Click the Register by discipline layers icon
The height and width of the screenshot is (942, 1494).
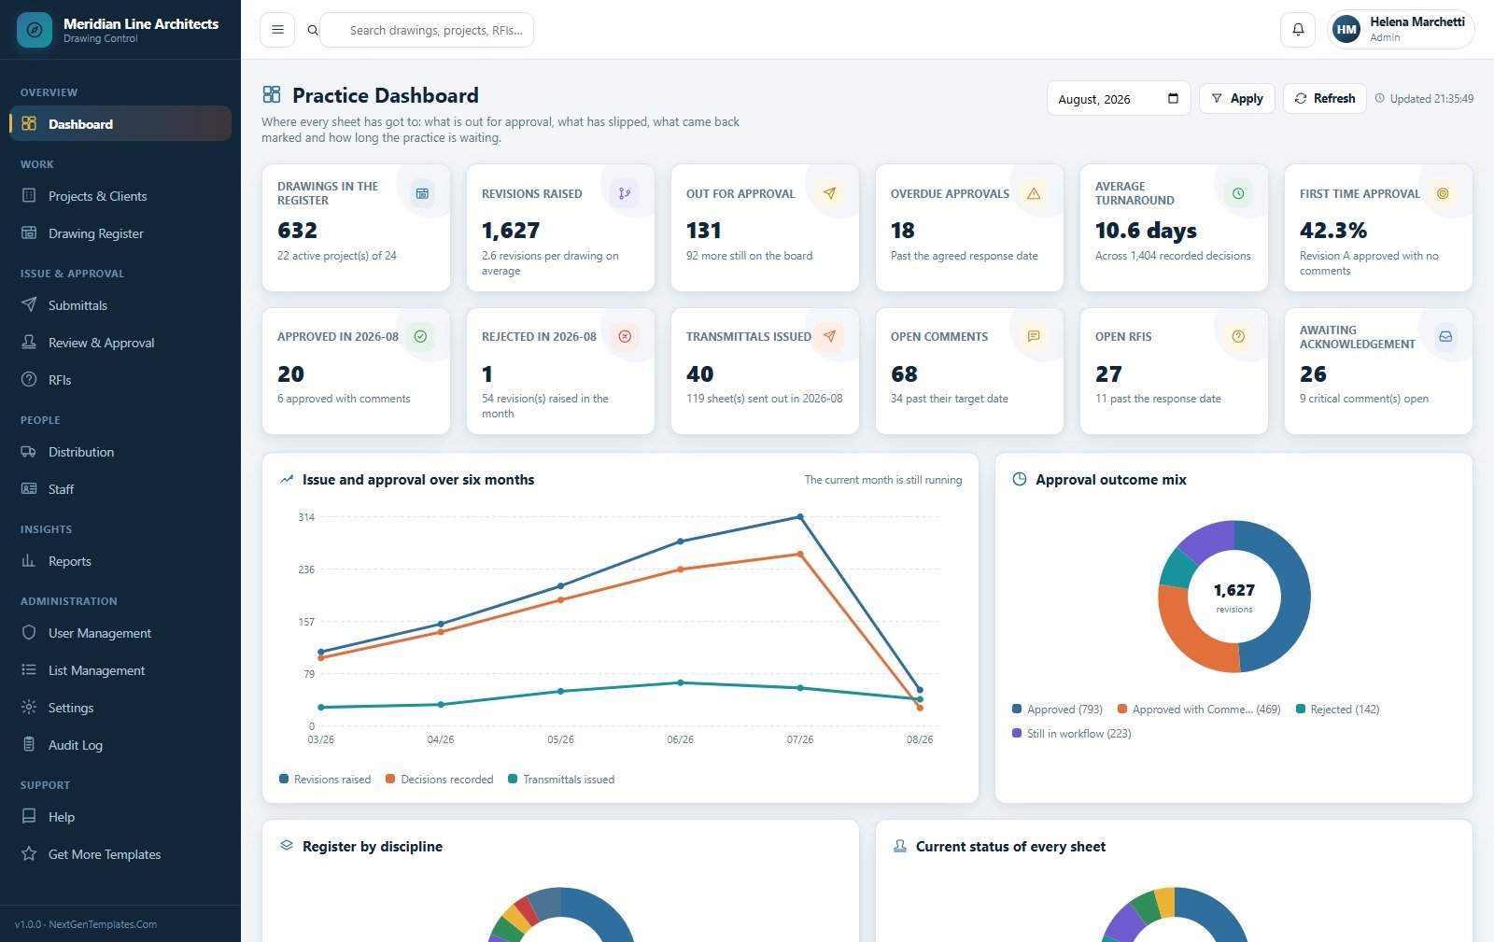click(x=287, y=845)
